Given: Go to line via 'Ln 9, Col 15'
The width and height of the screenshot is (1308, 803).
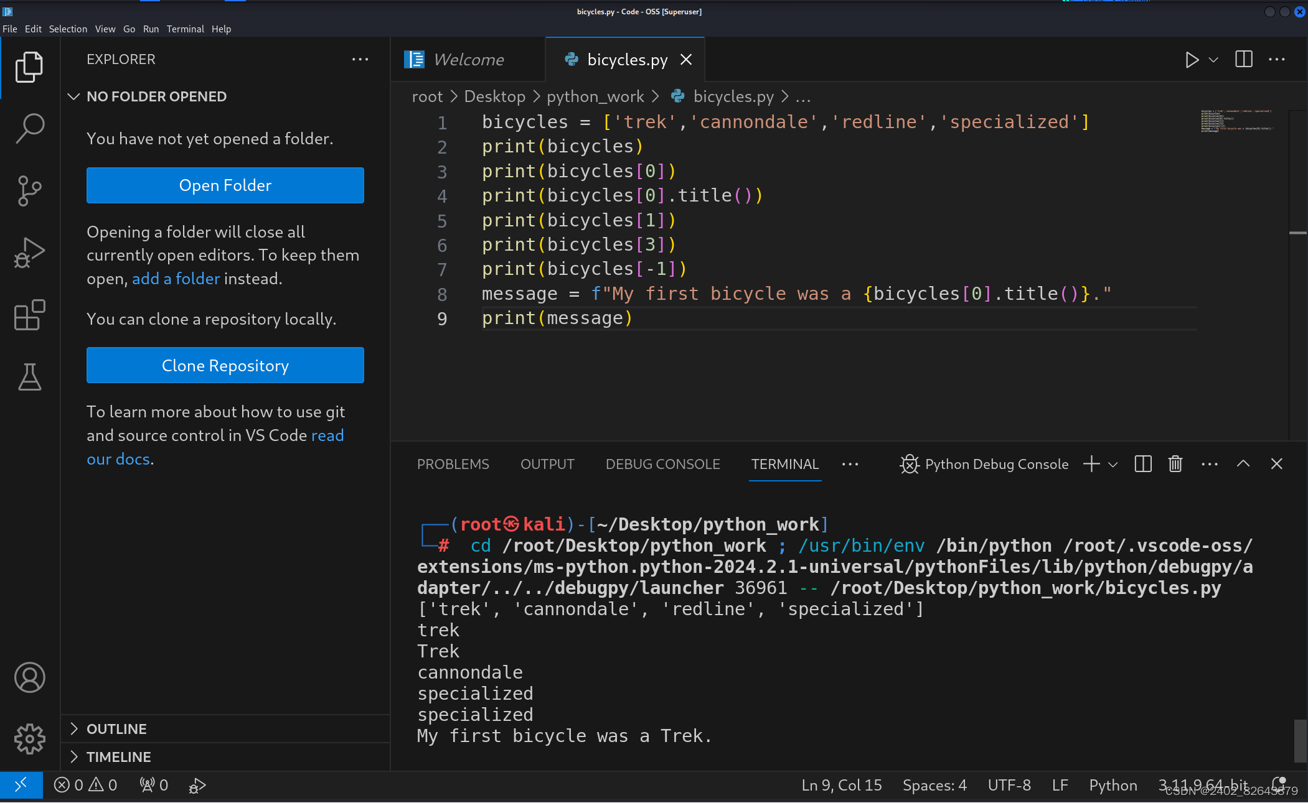Looking at the screenshot, I should click(841, 785).
